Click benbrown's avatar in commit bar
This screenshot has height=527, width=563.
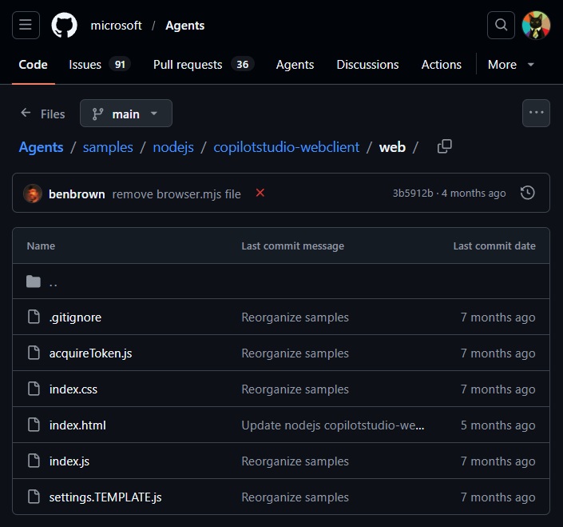click(x=33, y=194)
